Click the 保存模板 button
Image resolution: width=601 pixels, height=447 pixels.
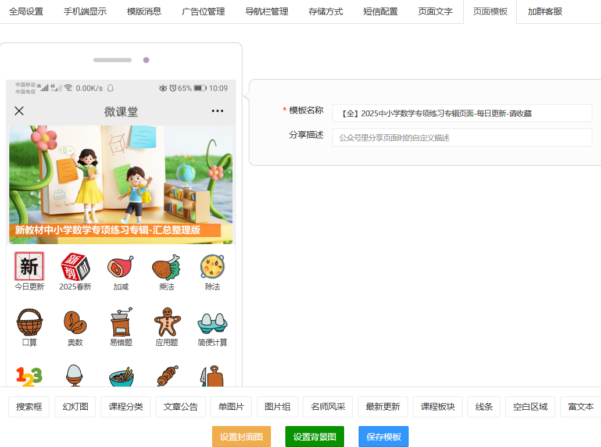click(x=383, y=437)
